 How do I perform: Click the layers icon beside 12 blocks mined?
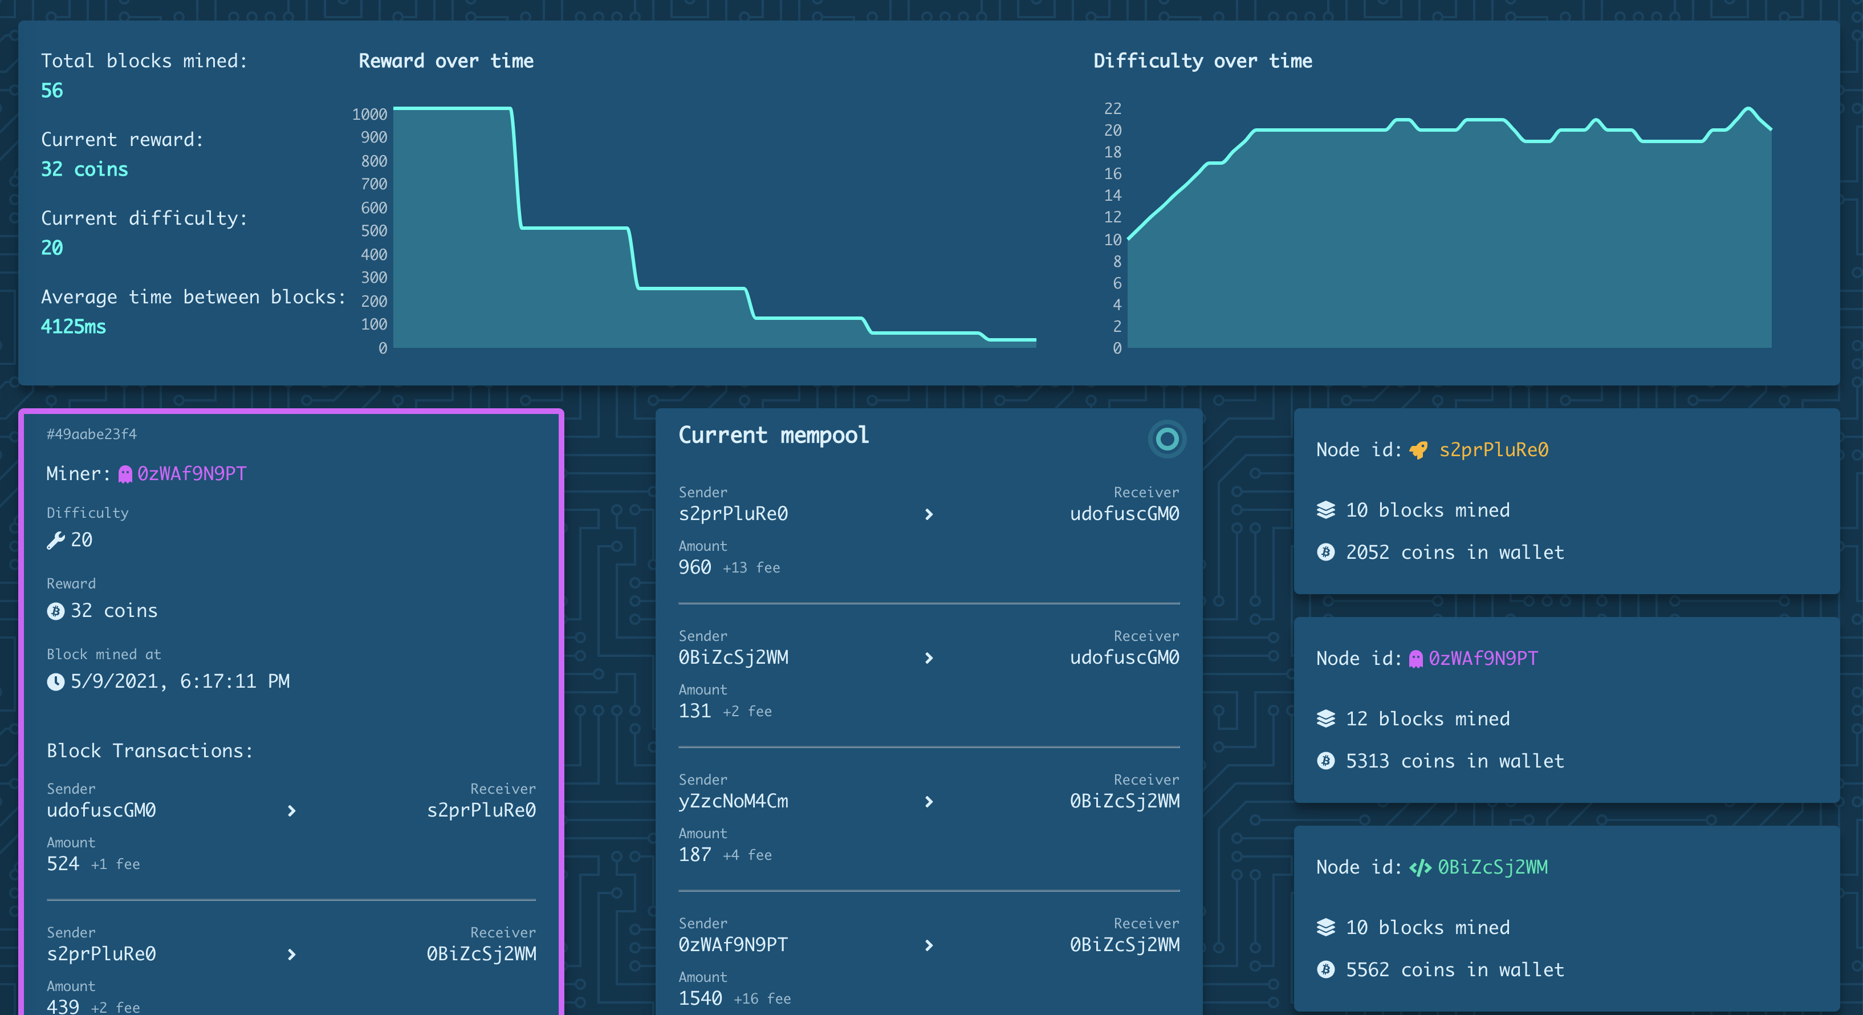[1325, 719]
